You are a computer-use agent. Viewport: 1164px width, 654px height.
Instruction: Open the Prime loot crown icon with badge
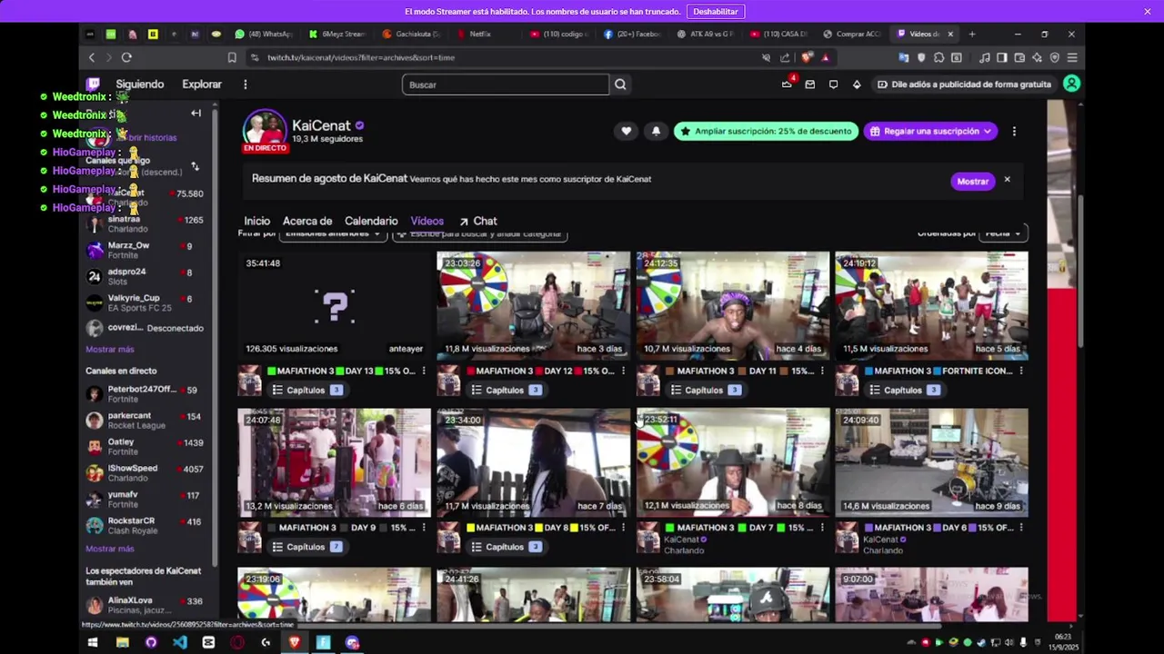(787, 84)
